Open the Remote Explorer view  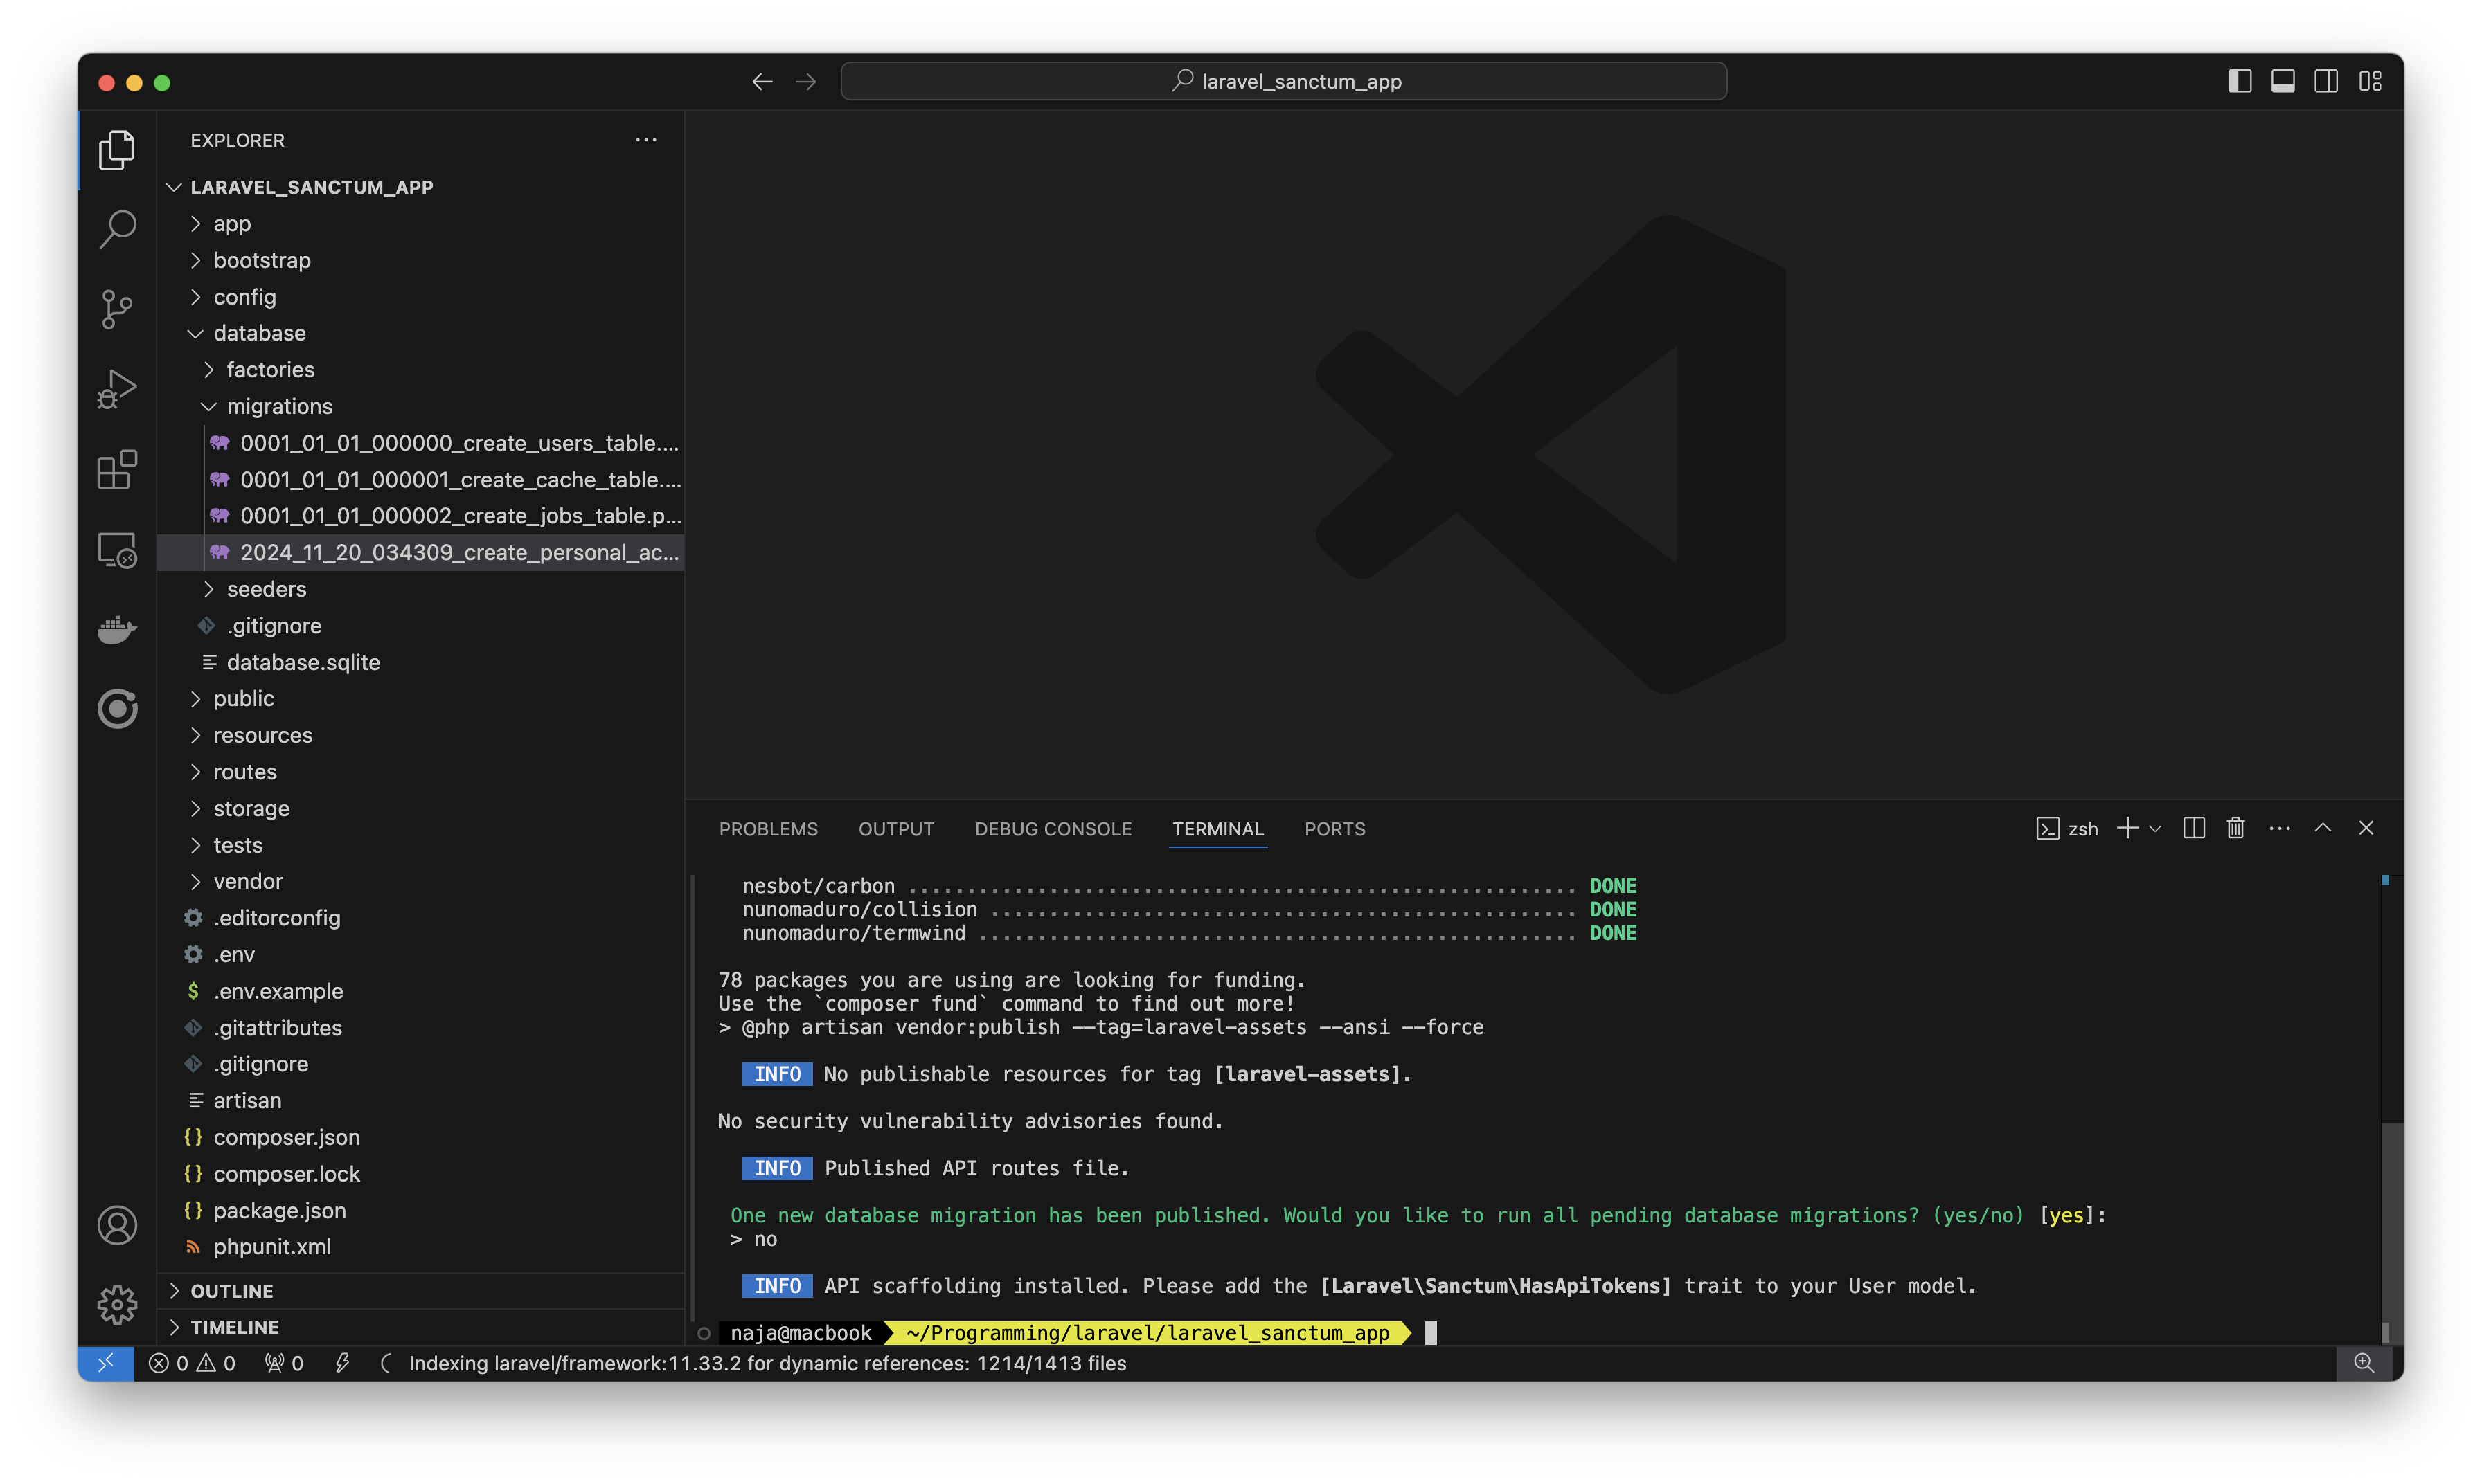point(117,550)
